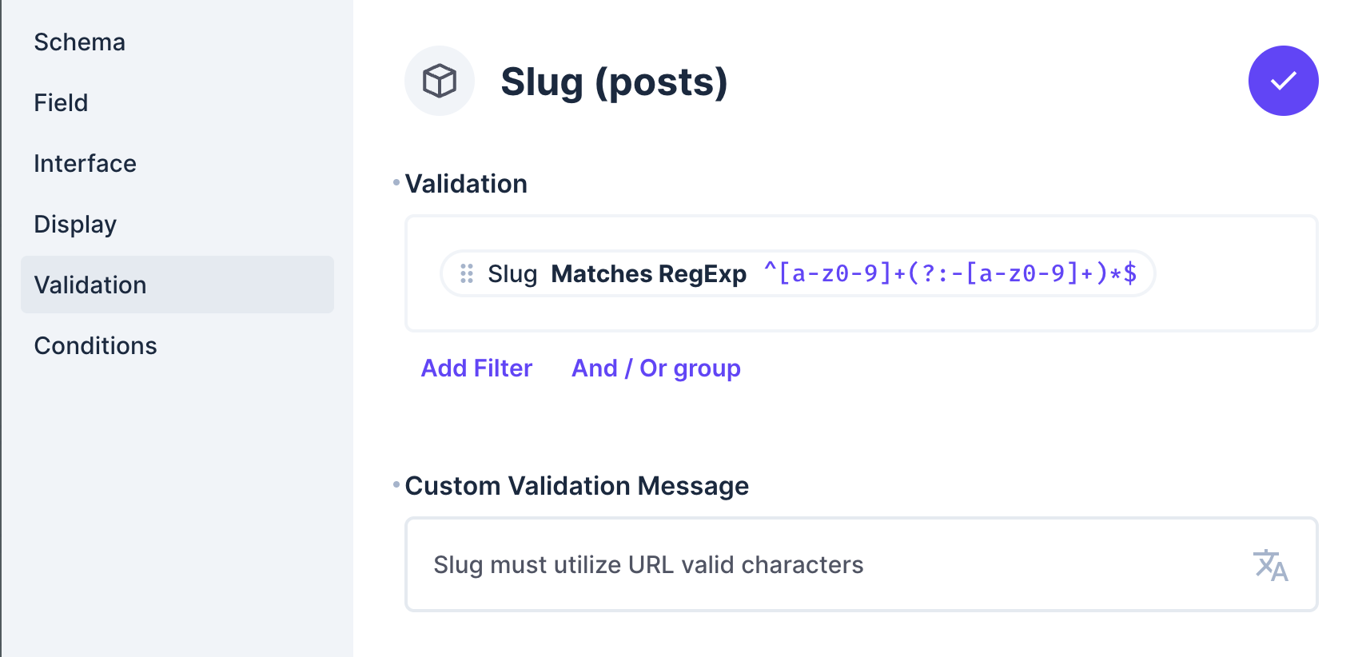Open translations via the language icon

pos(1270,565)
